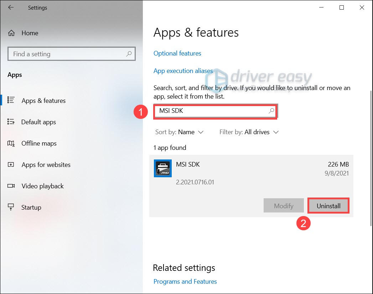Open the Optional features link
373x294 pixels.
177,53
